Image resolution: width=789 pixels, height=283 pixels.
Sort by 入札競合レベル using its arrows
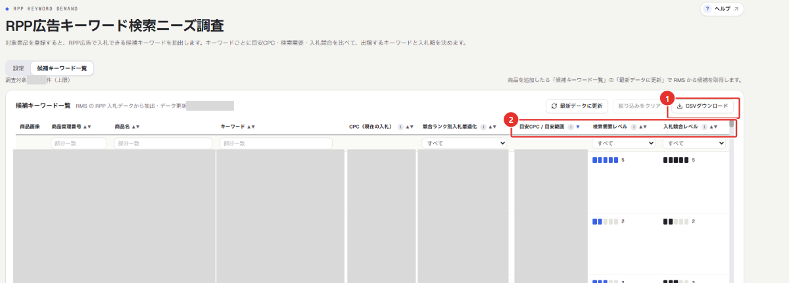[713, 127]
